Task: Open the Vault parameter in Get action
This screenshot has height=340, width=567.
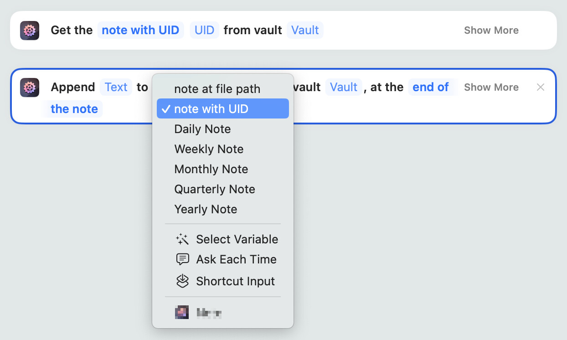Action: pos(305,31)
